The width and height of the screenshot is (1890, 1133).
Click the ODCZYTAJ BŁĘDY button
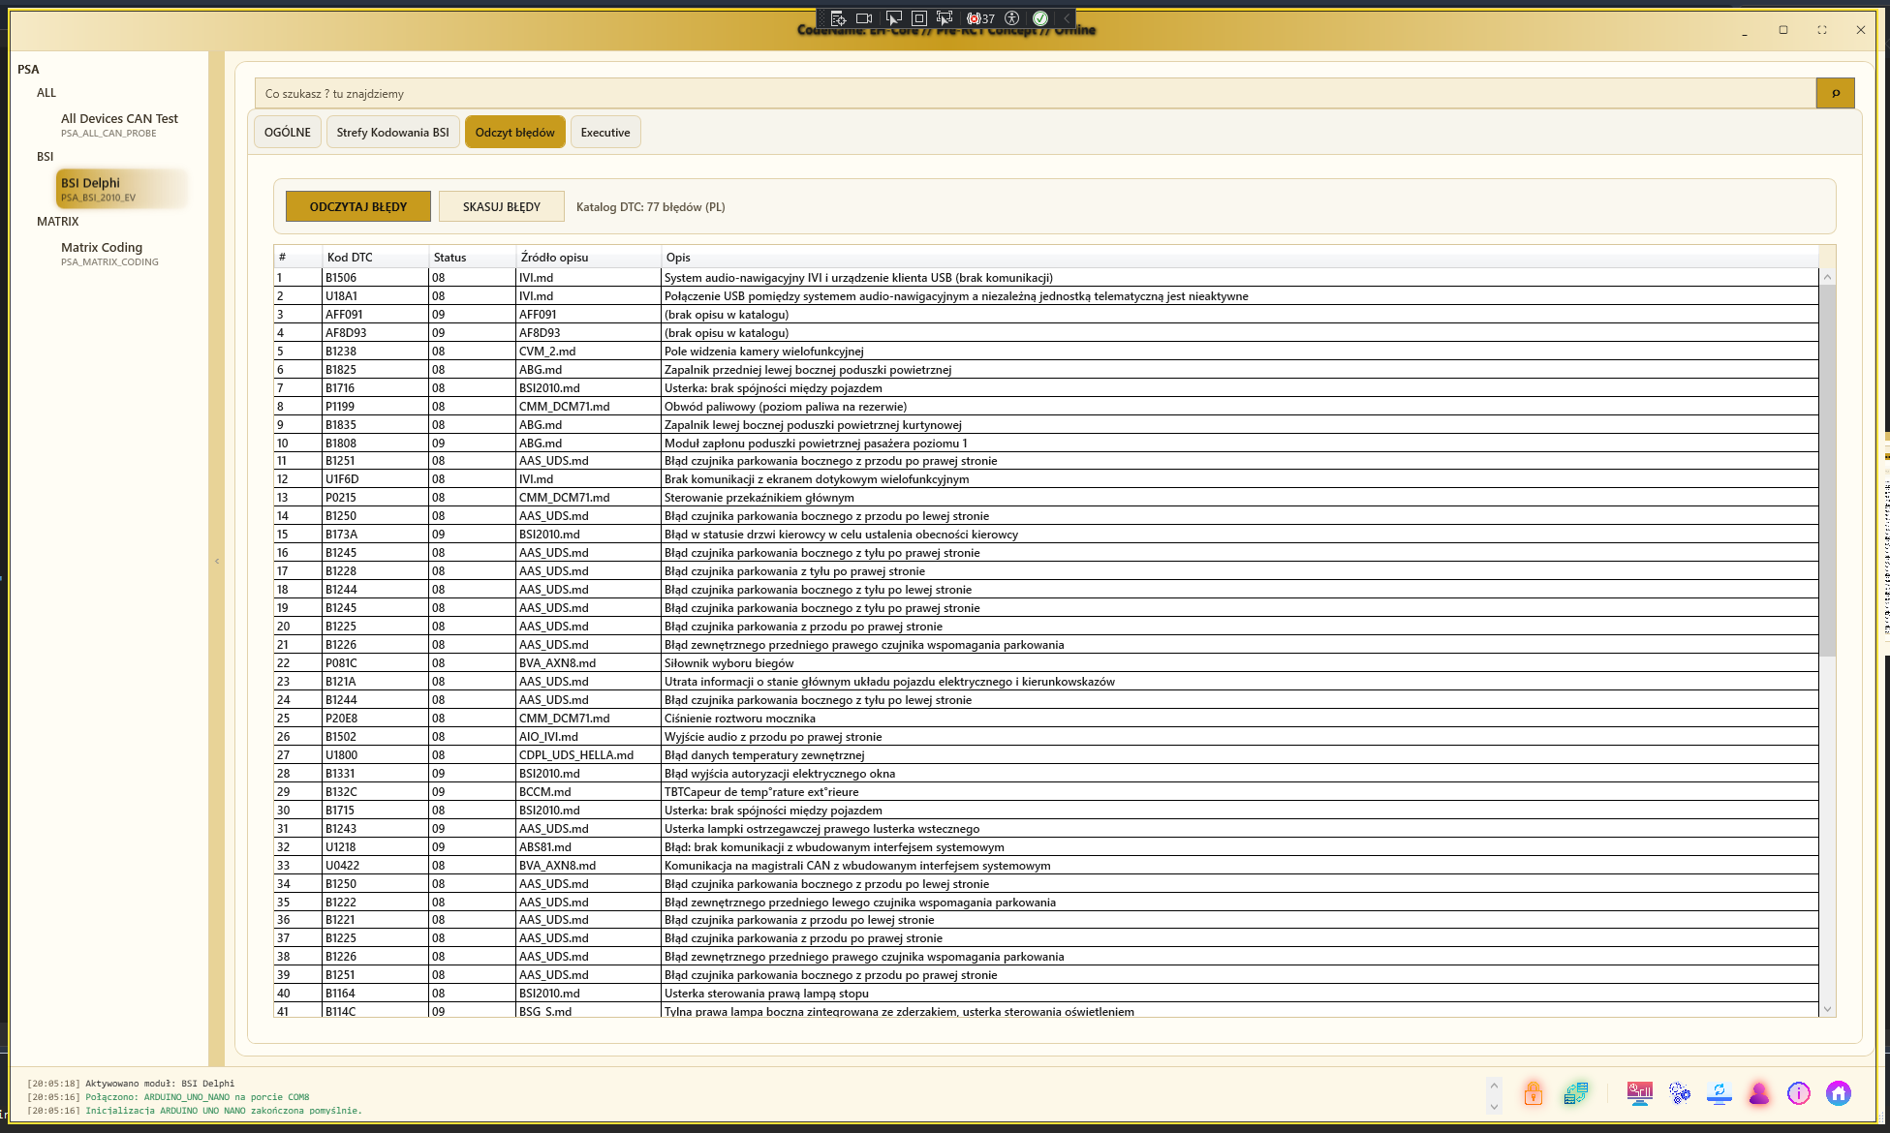click(x=358, y=206)
